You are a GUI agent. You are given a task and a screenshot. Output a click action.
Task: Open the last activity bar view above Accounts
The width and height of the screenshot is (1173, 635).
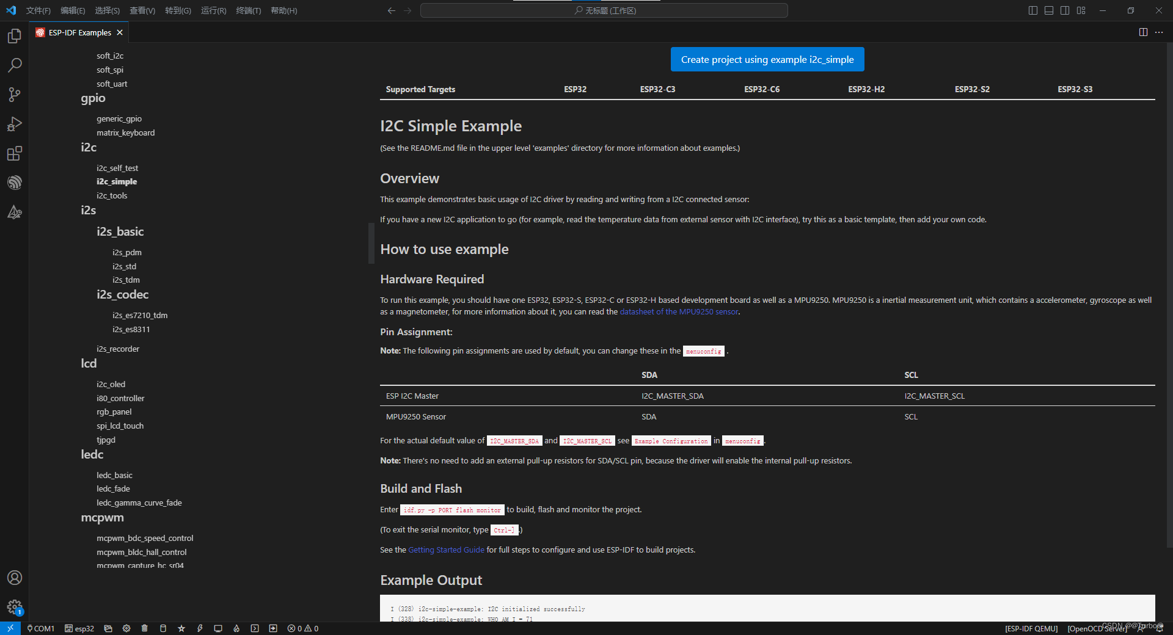[15, 212]
